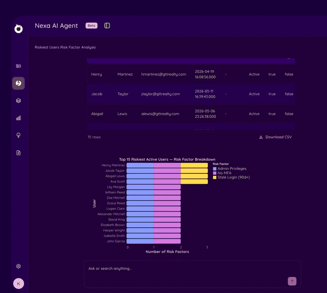Click Grace Reed label in chart
Image resolution: width=327 pixels, height=293 pixels.
[116, 203]
